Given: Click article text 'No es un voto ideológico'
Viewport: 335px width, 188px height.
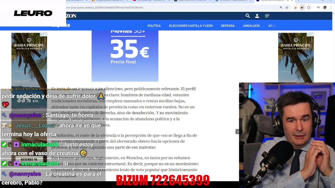Looking at the screenshot, I should tap(123, 110).
